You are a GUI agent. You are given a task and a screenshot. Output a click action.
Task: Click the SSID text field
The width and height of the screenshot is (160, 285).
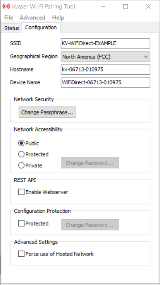106,43
